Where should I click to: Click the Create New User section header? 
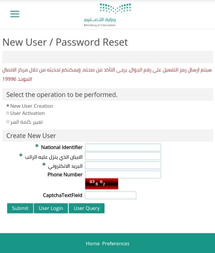[108, 135]
